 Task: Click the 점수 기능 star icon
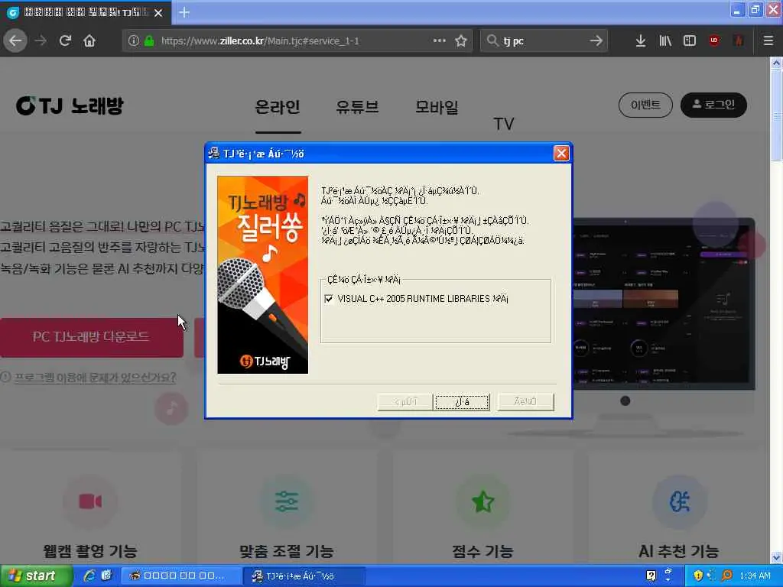(483, 501)
